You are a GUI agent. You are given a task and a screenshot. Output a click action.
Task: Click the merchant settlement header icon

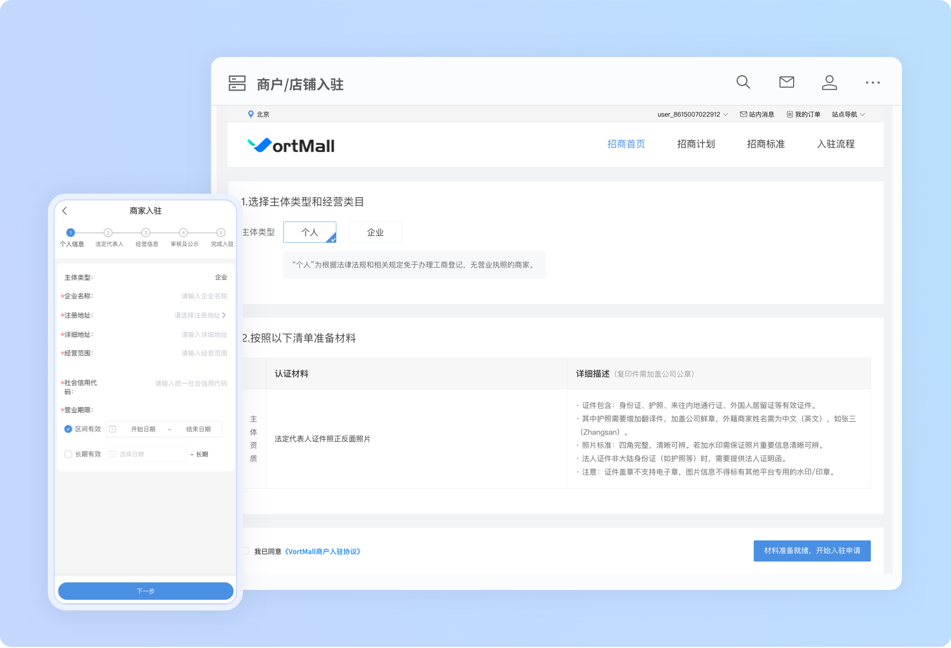(x=237, y=84)
